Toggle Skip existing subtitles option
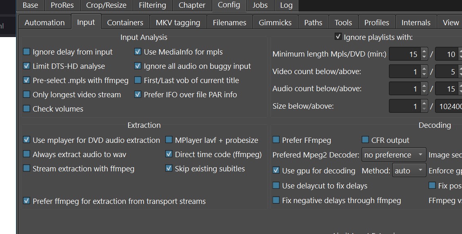 [x=169, y=168]
